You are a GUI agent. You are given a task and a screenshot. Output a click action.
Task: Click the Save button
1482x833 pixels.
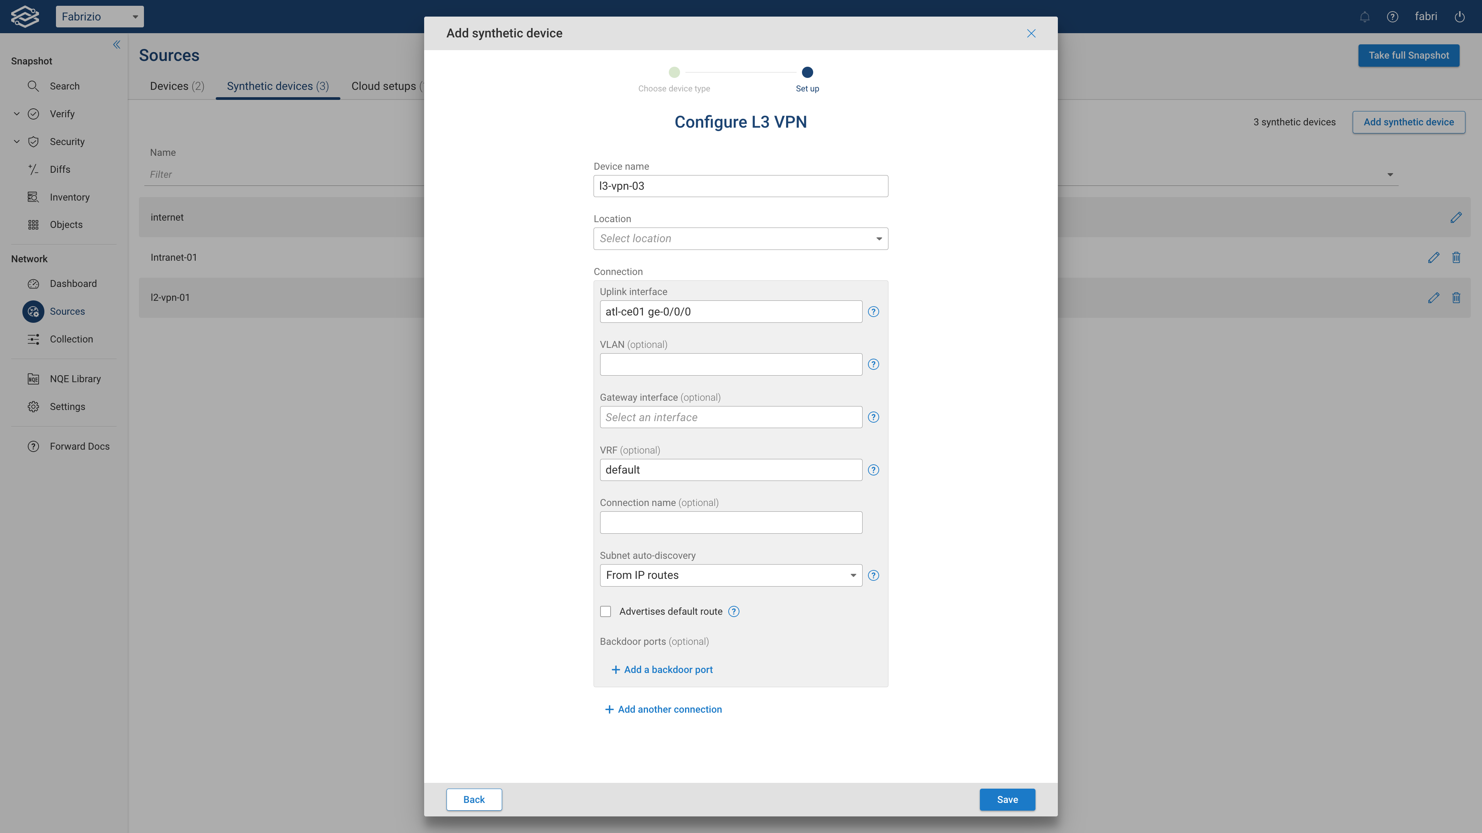point(1007,799)
